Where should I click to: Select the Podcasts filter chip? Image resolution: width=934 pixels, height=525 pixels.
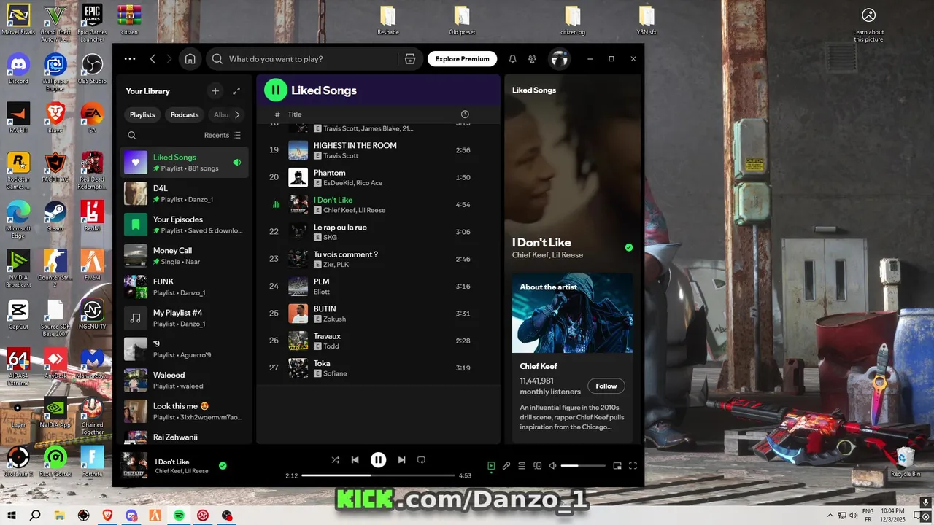[x=185, y=114]
